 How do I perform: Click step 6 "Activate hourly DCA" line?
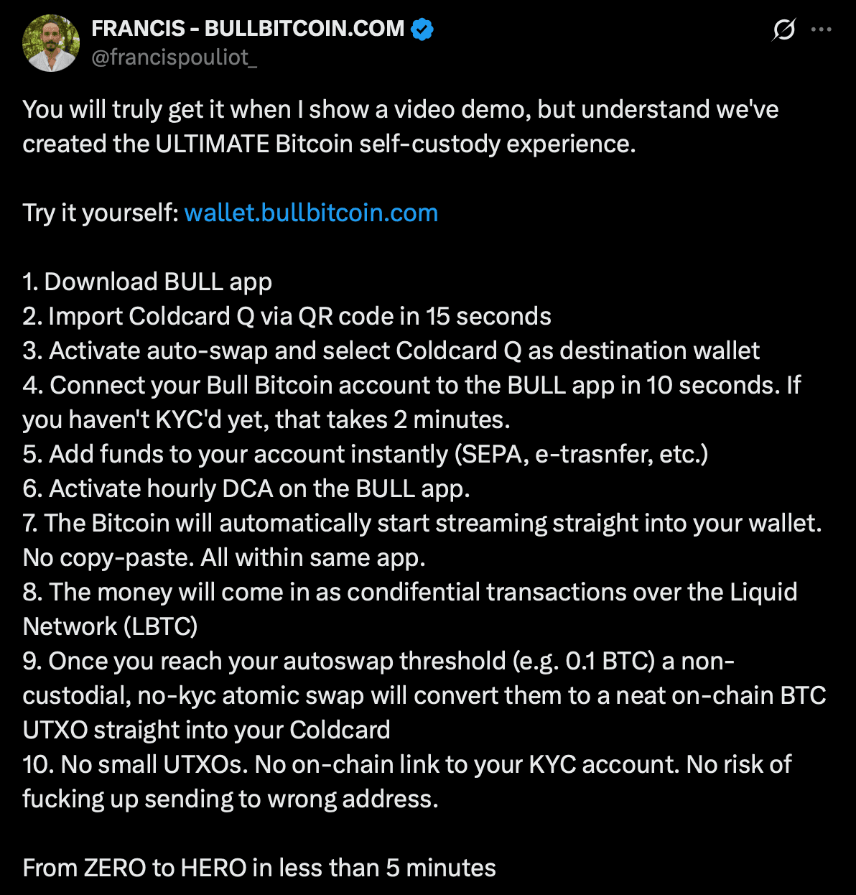coord(246,488)
